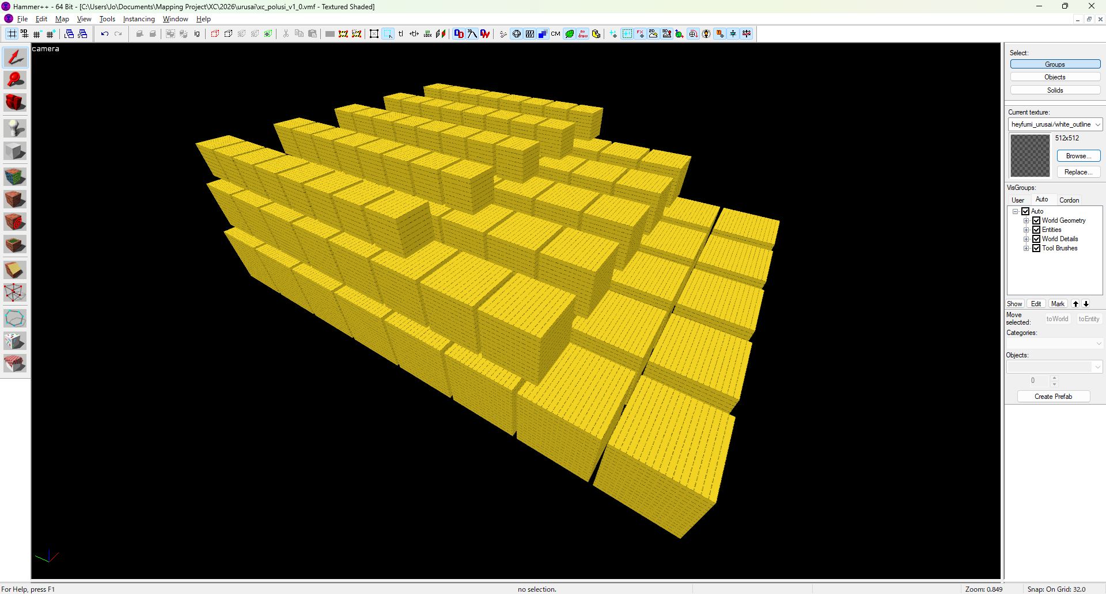1106x594 pixels.
Task: Open the current texture dropdown
Action: 1055,124
